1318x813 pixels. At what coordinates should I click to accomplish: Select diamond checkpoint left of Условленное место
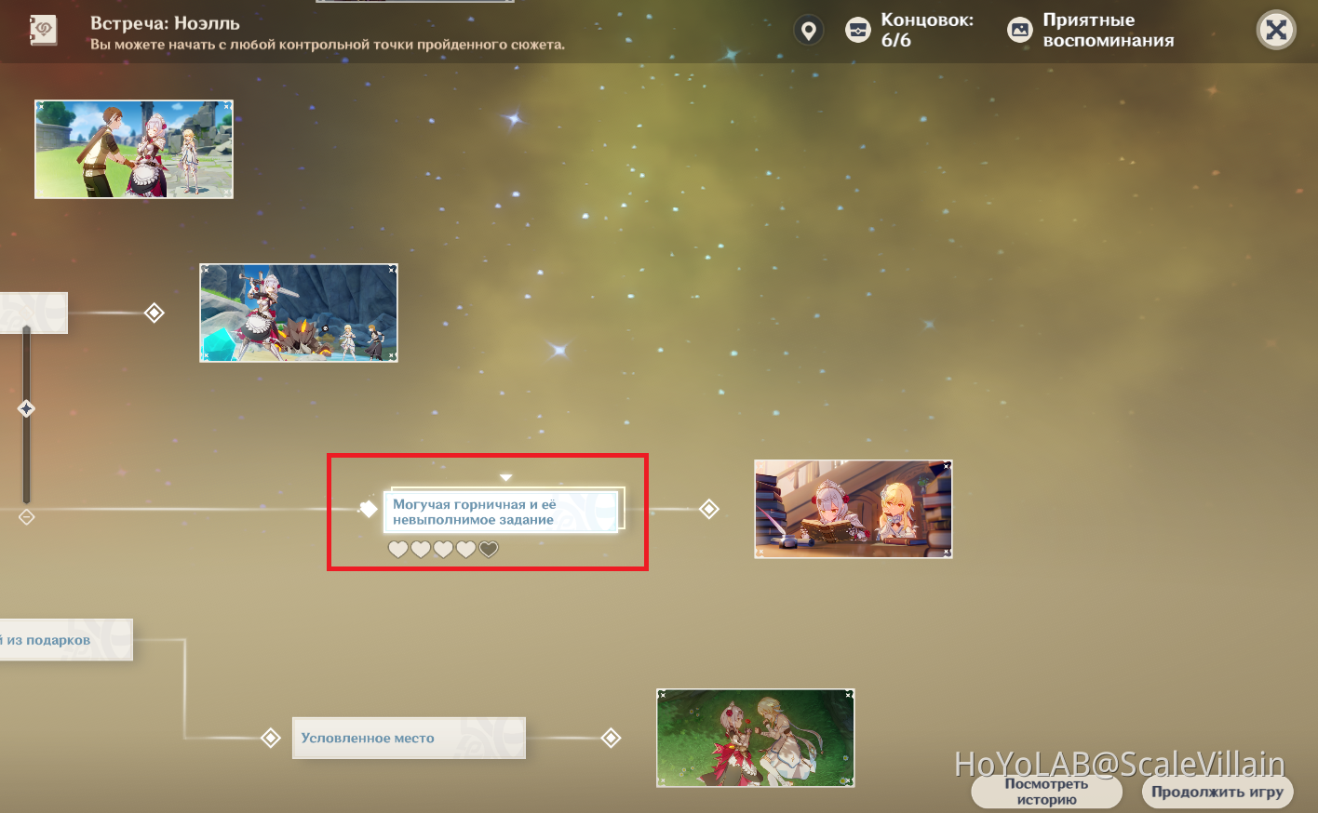tap(271, 738)
